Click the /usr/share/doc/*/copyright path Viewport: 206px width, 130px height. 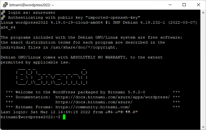[x=84, y=47]
